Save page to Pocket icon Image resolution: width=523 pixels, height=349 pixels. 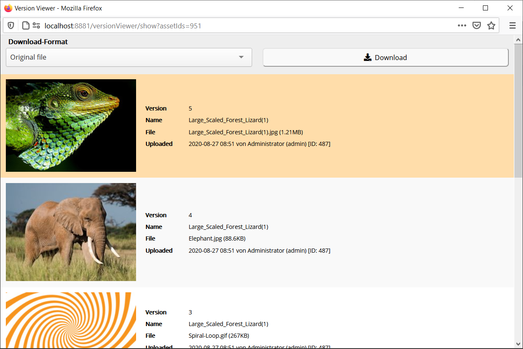click(x=477, y=26)
